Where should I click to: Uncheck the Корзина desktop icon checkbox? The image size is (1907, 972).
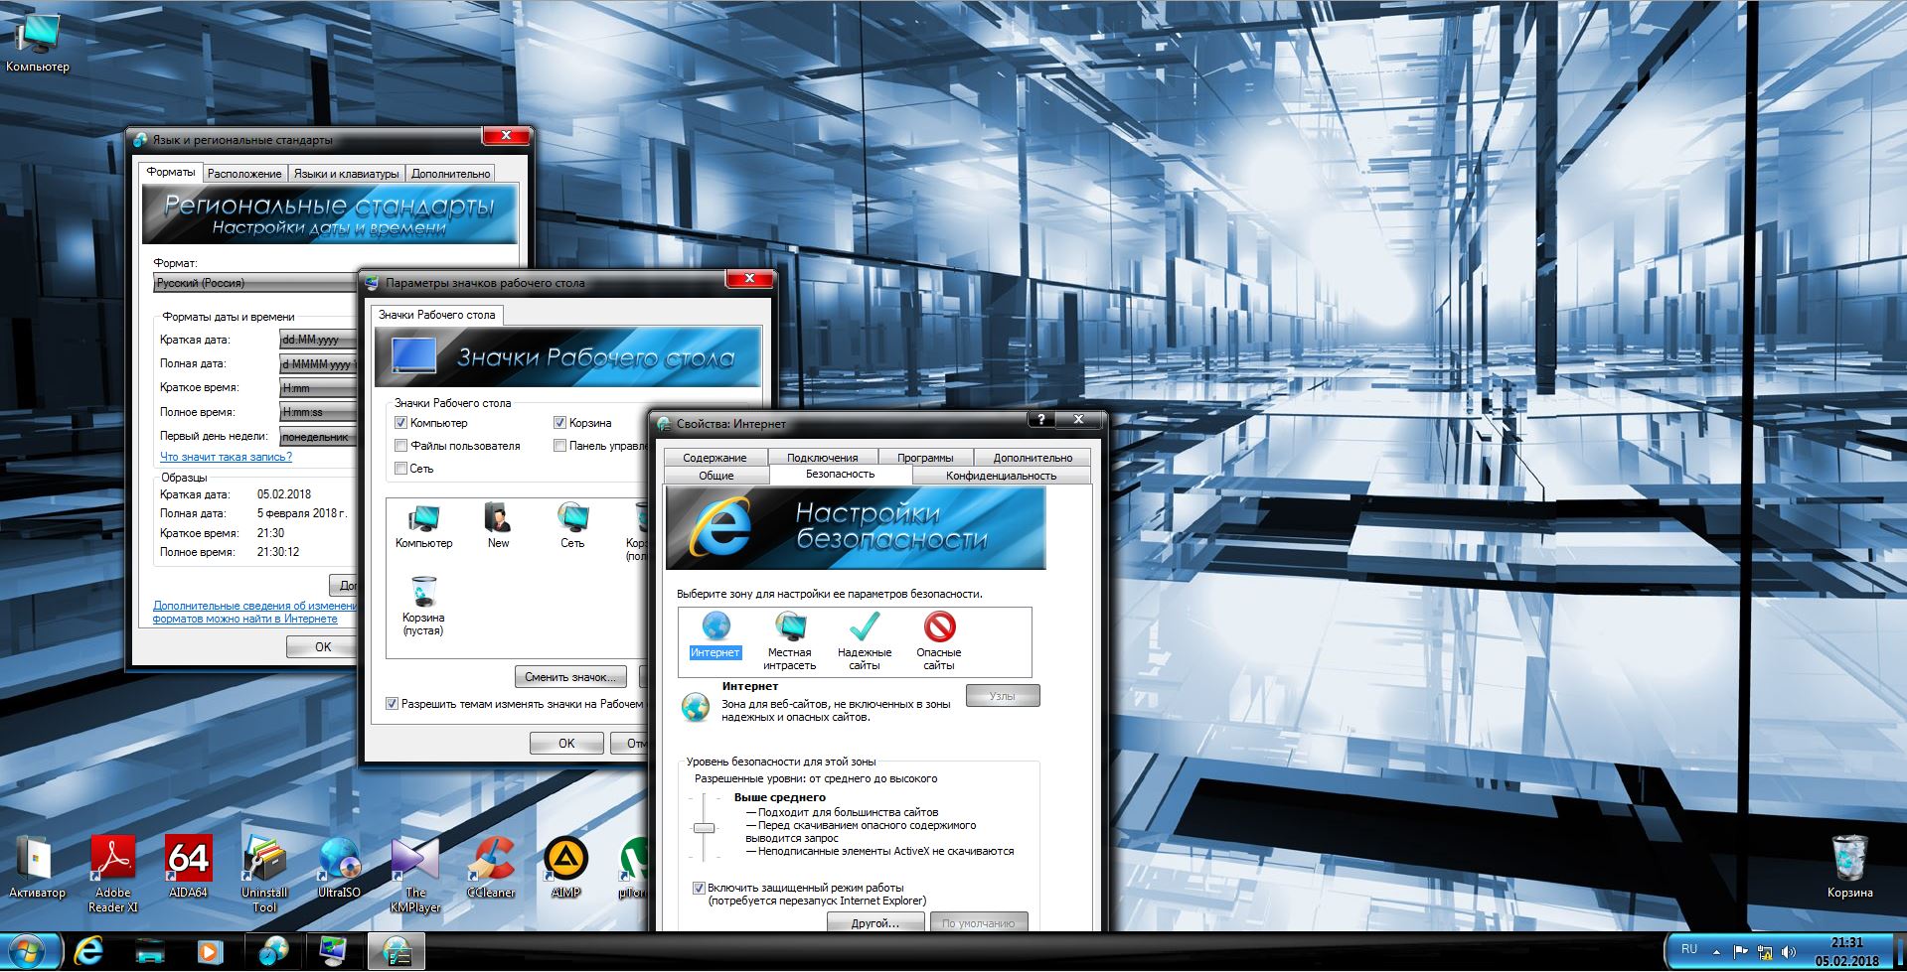(560, 423)
